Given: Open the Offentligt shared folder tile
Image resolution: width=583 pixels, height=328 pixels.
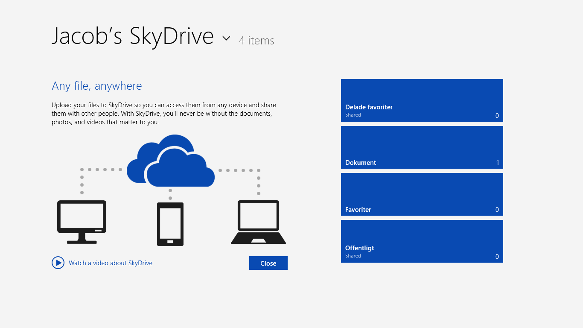Looking at the screenshot, I should pos(422,241).
